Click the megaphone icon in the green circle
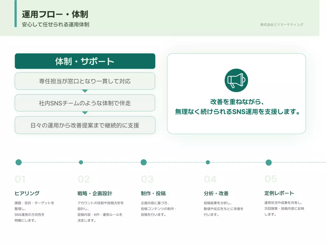Screen dimensions: 326x245 236,80
